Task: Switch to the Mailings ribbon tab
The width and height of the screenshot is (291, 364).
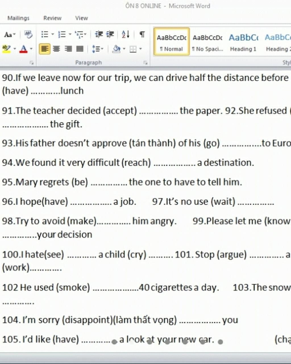Action: 18,18
